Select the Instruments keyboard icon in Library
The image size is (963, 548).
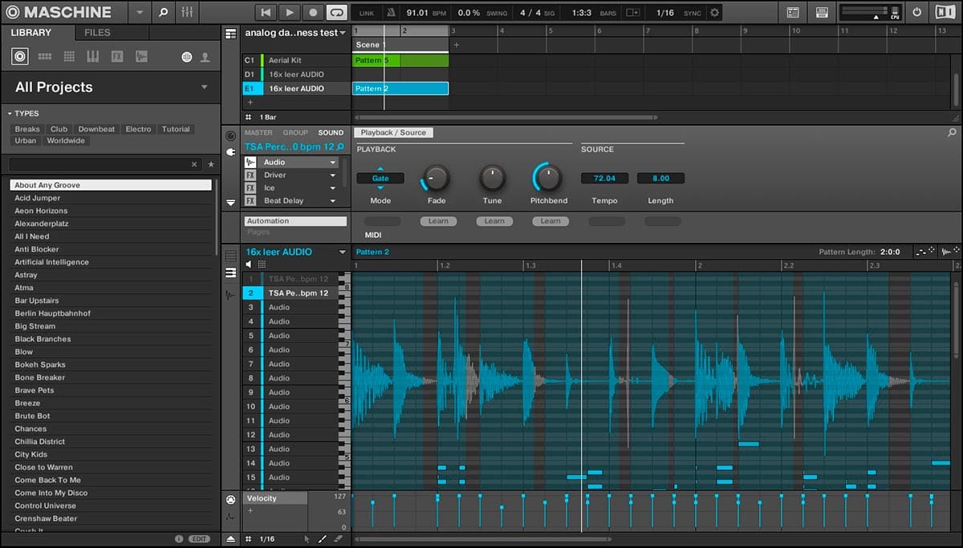coord(93,56)
